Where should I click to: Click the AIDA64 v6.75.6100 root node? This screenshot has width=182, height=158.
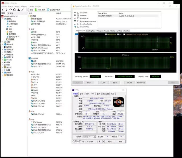point(10,16)
